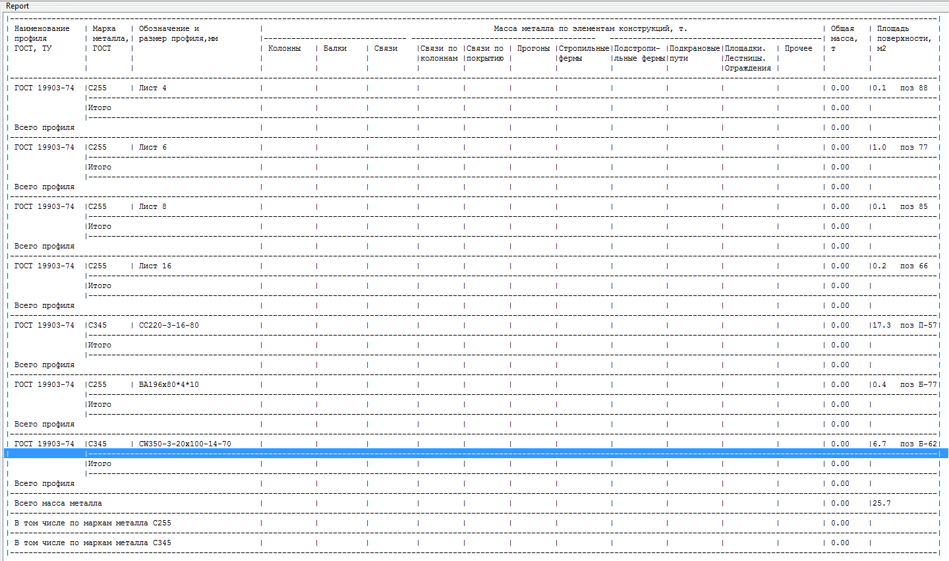
Task: Click 'В том числе по маркам металла С345'
Action: tap(92, 543)
